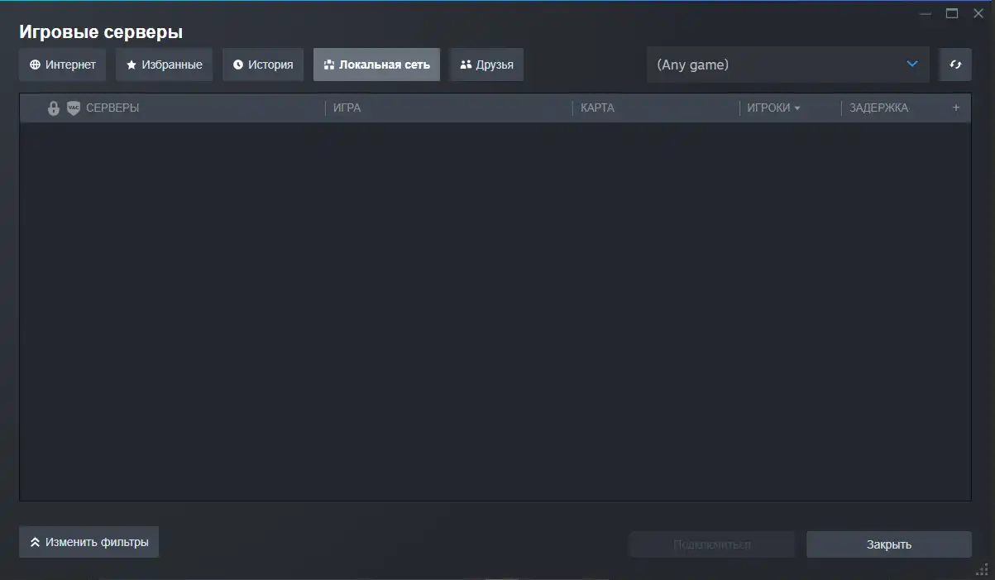
Task: Click the Подключиться button
Action: [x=712, y=544]
